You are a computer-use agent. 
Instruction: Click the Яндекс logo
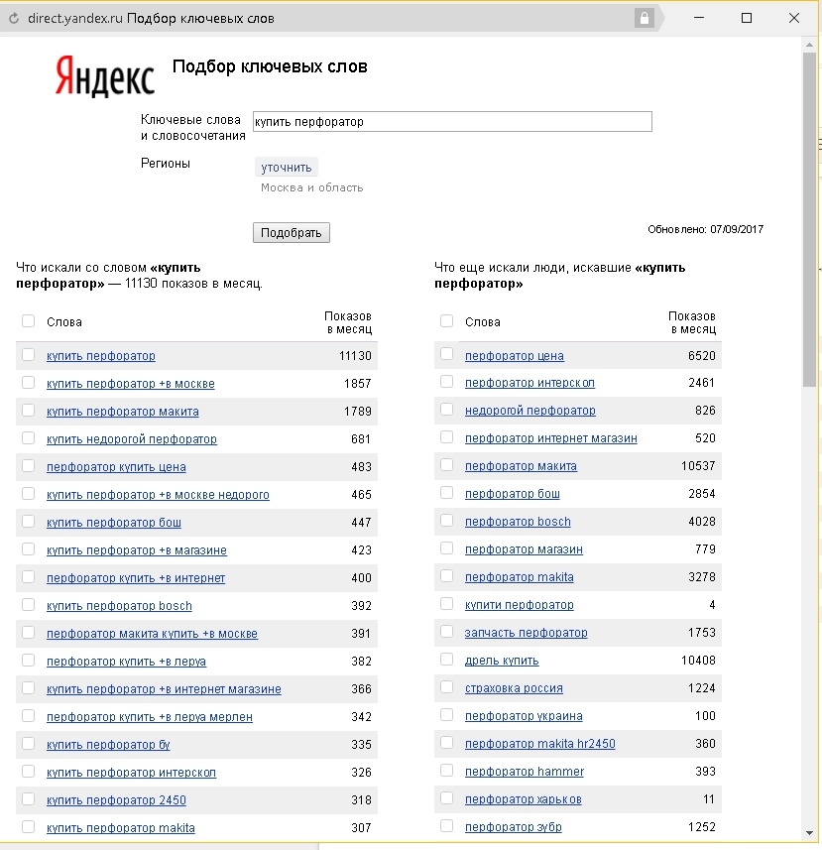(x=104, y=76)
